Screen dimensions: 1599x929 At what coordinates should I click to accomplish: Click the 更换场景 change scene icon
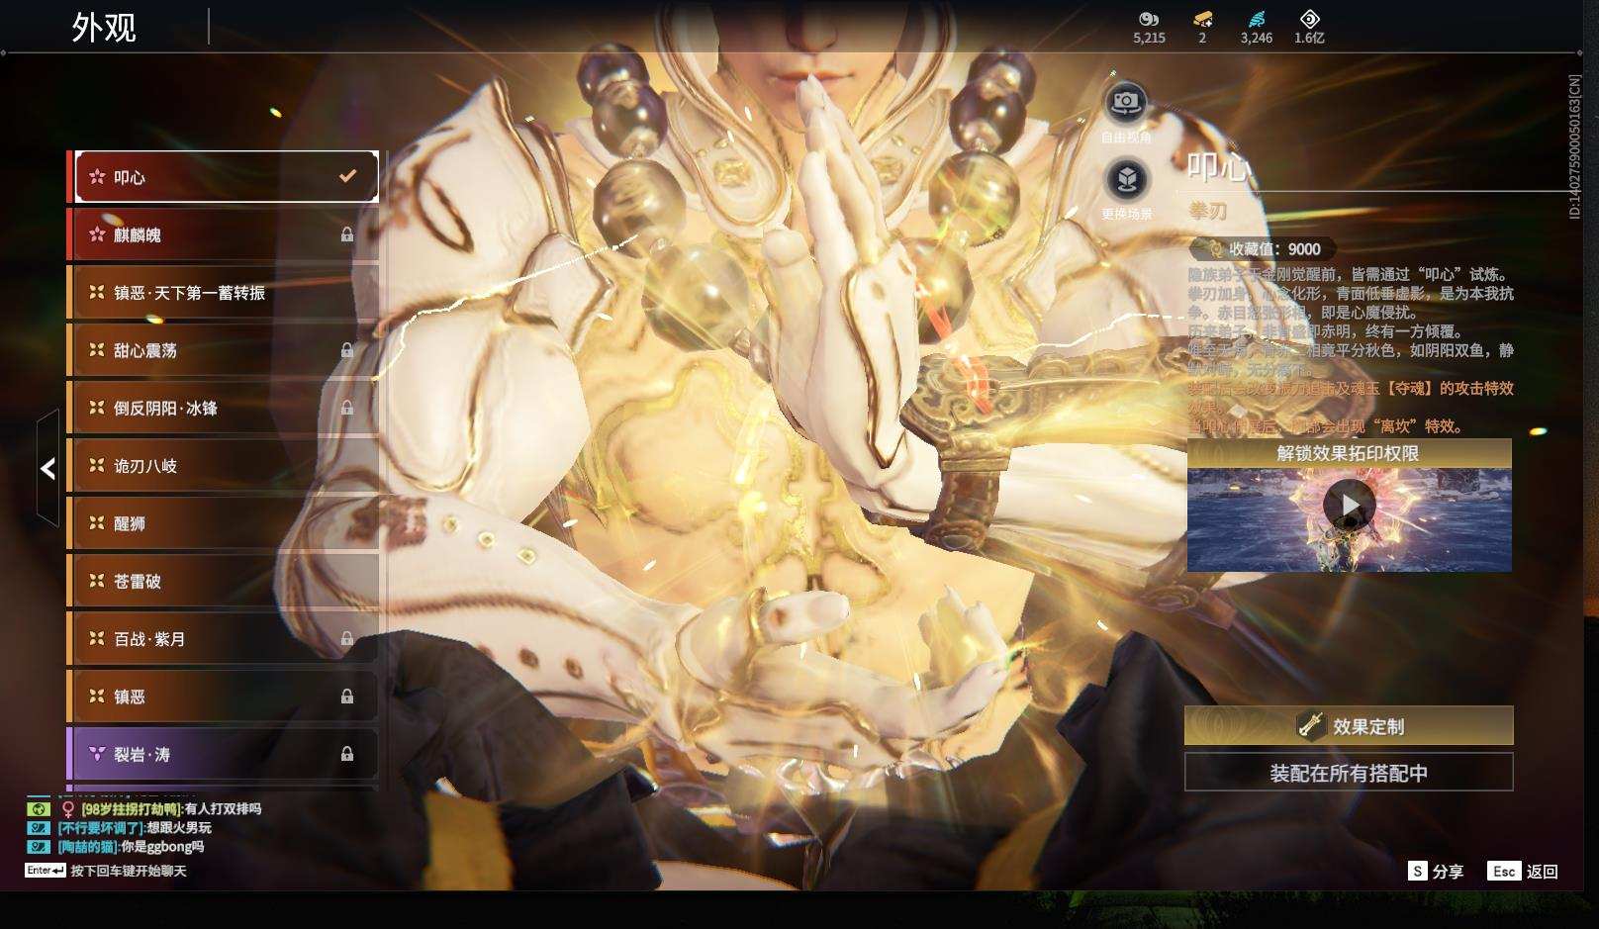(x=1126, y=180)
